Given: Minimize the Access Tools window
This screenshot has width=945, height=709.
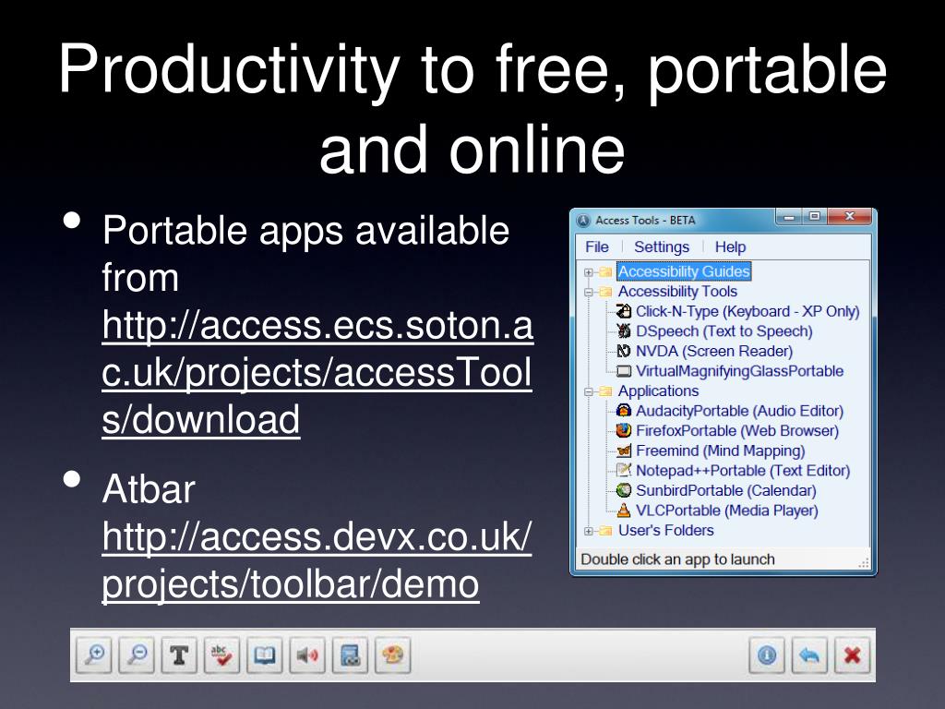Looking at the screenshot, I should pyautogui.click(x=788, y=216).
